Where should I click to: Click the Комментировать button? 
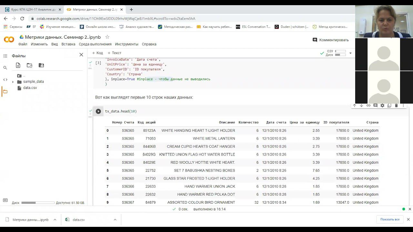pos(331,40)
